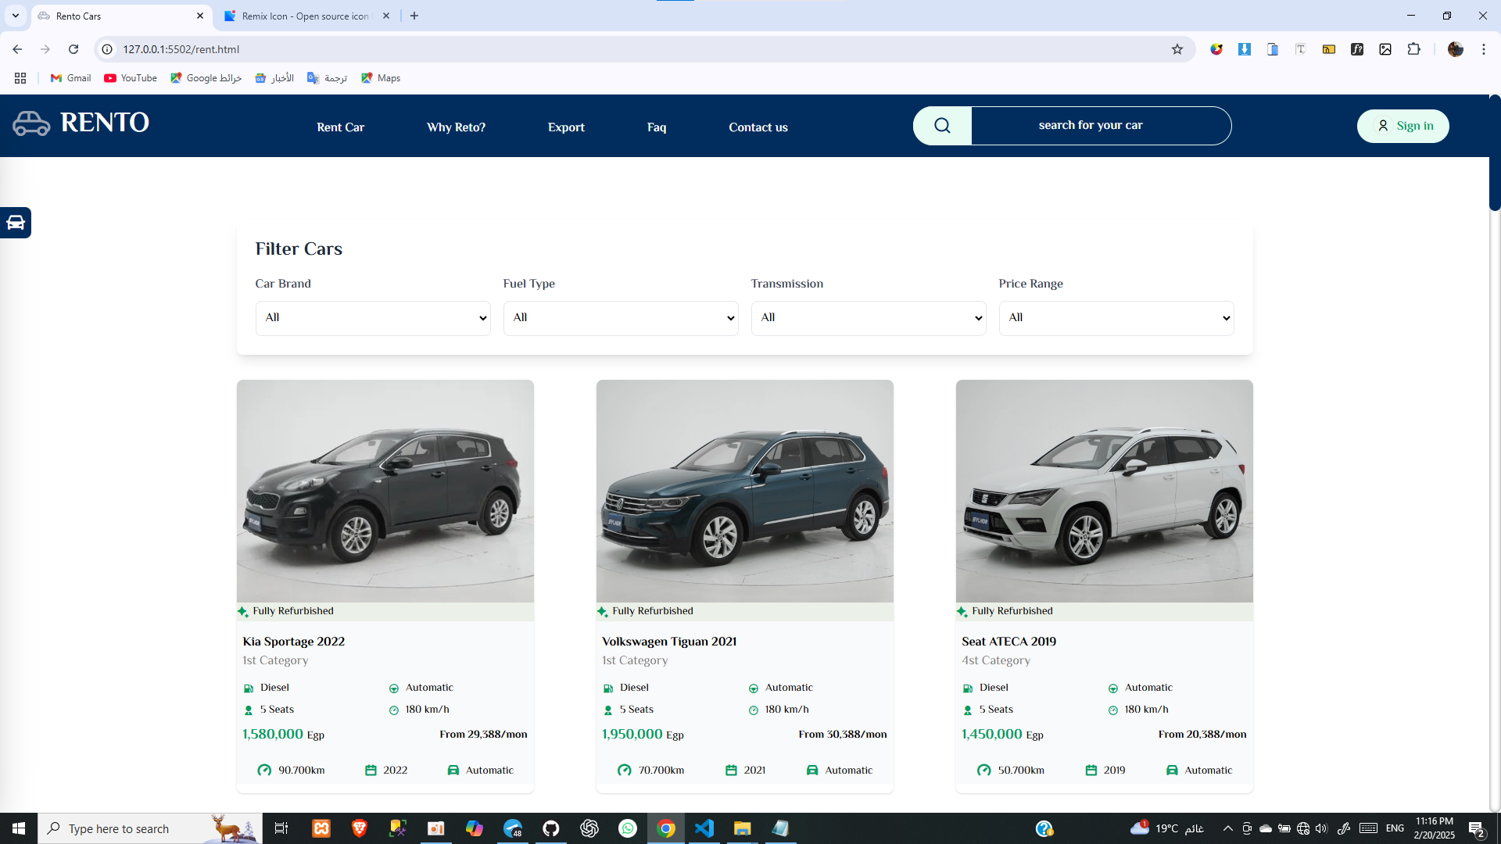Click the Seat ATECA 2019 title
Image resolution: width=1501 pixels, height=844 pixels.
1008,642
